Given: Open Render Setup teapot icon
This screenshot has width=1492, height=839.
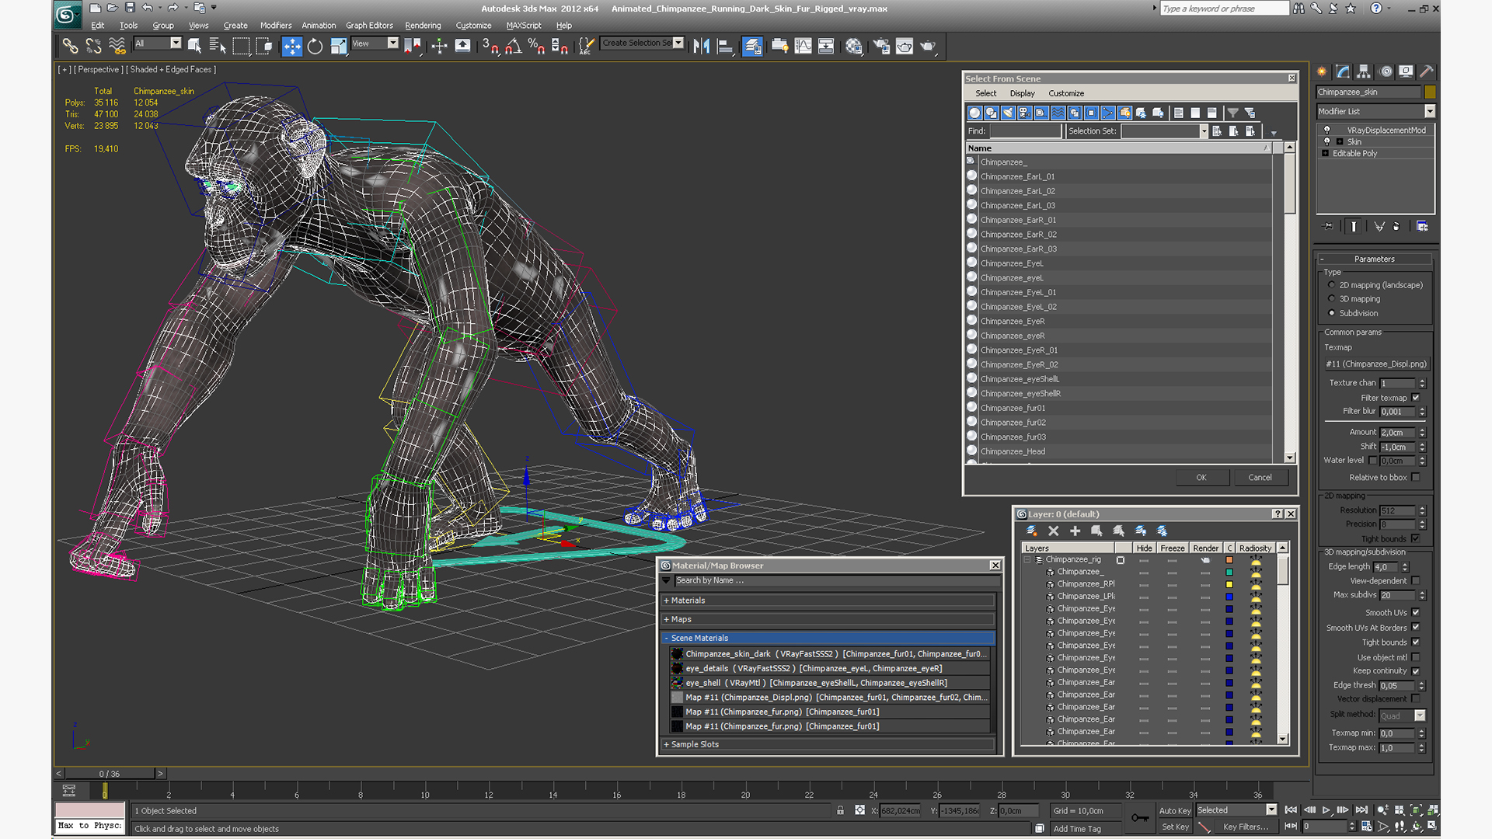Looking at the screenshot, I should (881, 47).
